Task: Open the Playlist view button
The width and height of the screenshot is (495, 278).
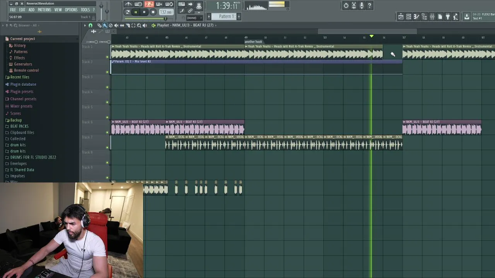Action: [x=401, y=17]
